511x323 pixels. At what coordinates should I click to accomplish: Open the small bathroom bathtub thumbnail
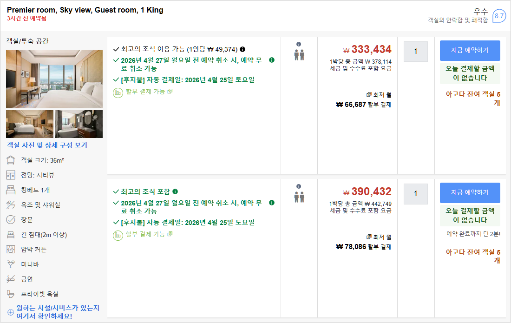pyautogui.click(x=79, y=124)
